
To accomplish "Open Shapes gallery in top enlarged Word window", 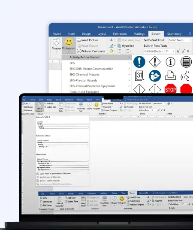I will click(56, 45).
